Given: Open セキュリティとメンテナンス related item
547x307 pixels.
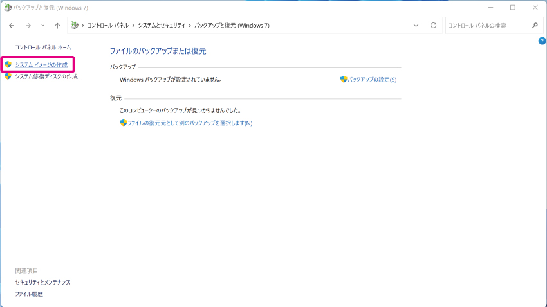Looking at the screenshot, I should point(42,283).
